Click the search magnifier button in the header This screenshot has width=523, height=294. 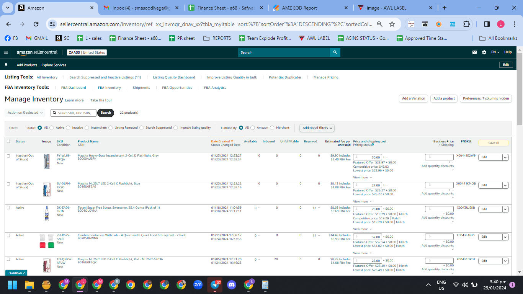click(335, 52)
